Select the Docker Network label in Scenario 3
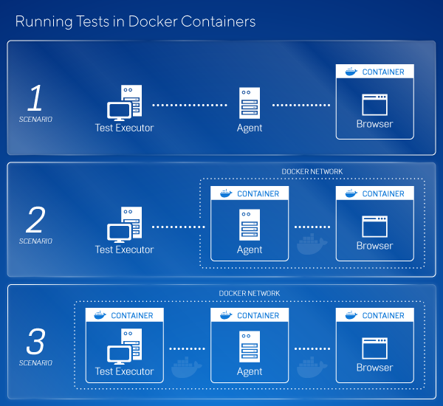This screenshot has height=406, width=443. point(250,293)
